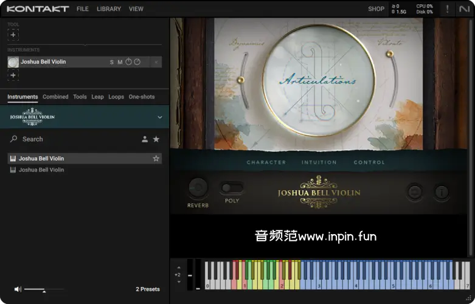The height and width of the screenshot is (304, 475).
Task: Play the C5 key on keyboard
Action: 394,285
